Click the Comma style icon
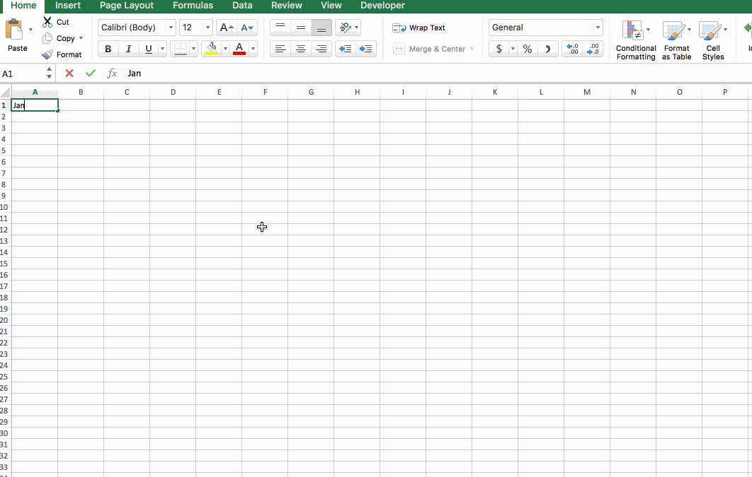 point(547,49)
